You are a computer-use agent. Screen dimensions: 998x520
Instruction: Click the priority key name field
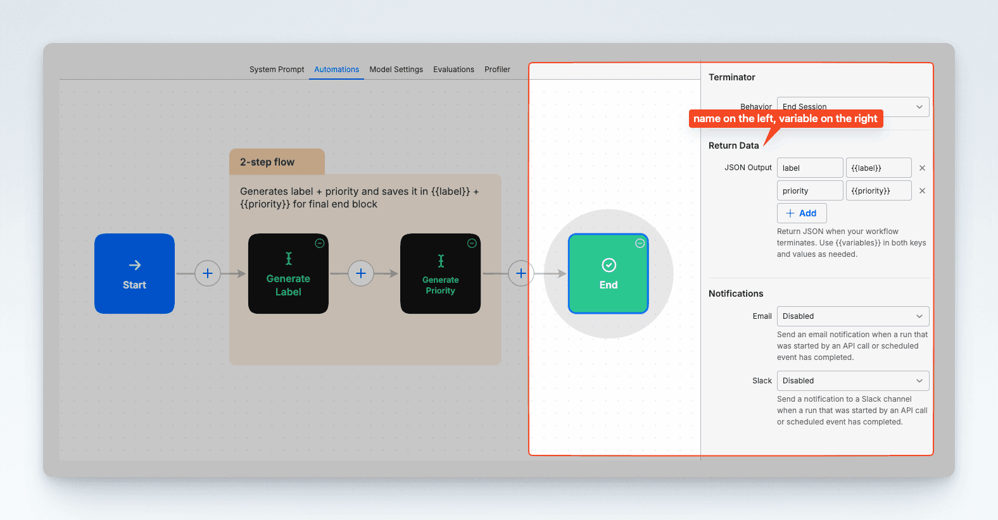point(810,191)
